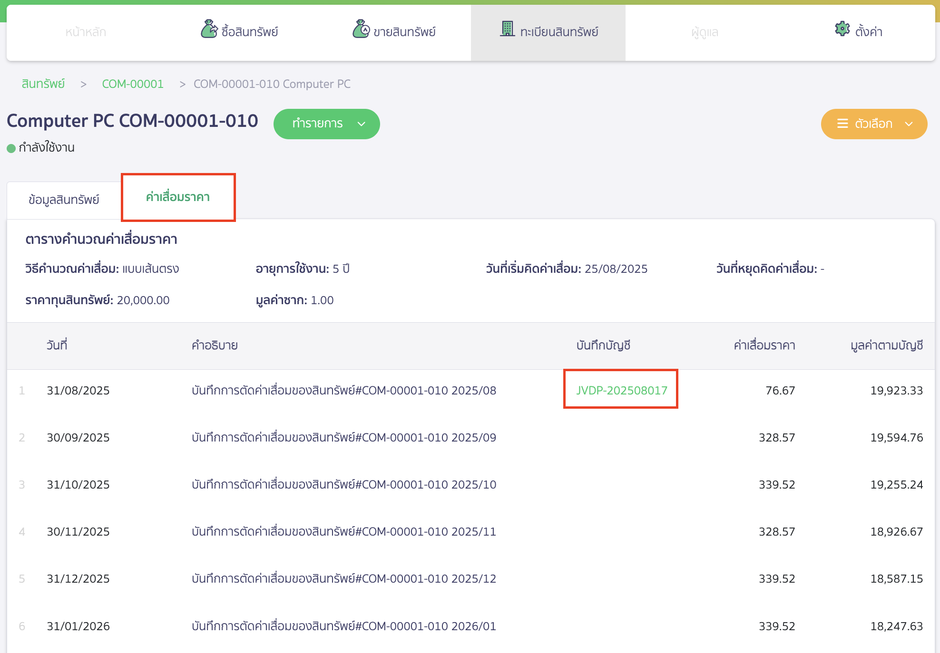Click the บันทึกบัญชี column header
The width and height of the screenshot is (940, 653).
pos(603,346)
